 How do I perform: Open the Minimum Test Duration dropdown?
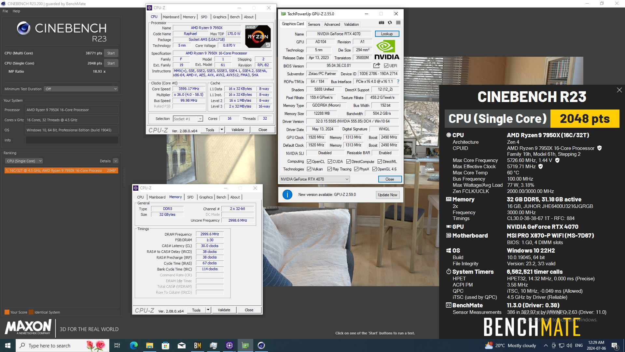tap(81, 89)
